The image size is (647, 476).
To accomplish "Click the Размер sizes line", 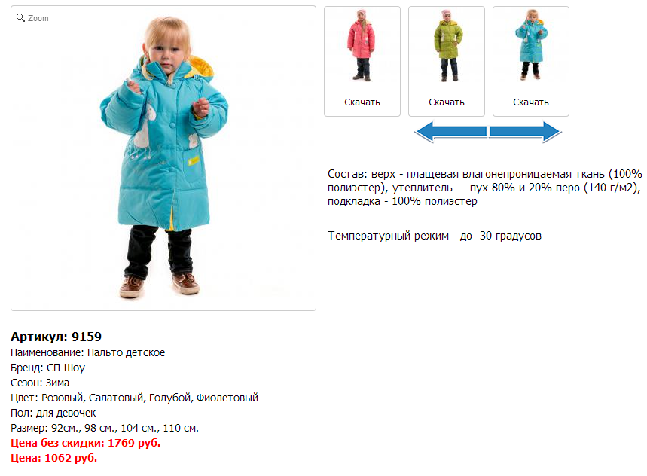I will tap(105, 428).
